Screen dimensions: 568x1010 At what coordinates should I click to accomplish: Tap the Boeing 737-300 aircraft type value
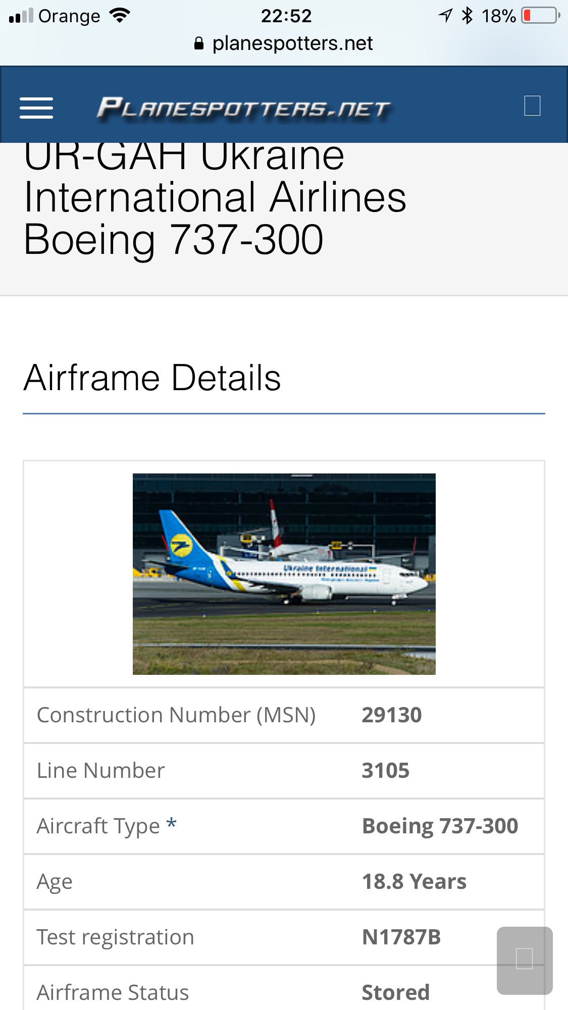tap(440, 826)
